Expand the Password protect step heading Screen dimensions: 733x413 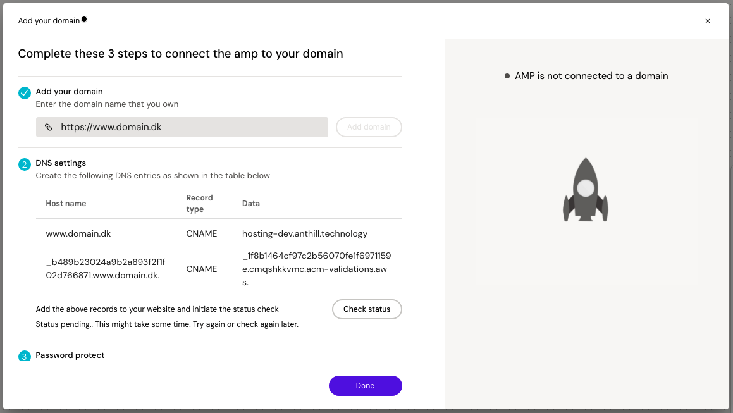coord(70,355)
